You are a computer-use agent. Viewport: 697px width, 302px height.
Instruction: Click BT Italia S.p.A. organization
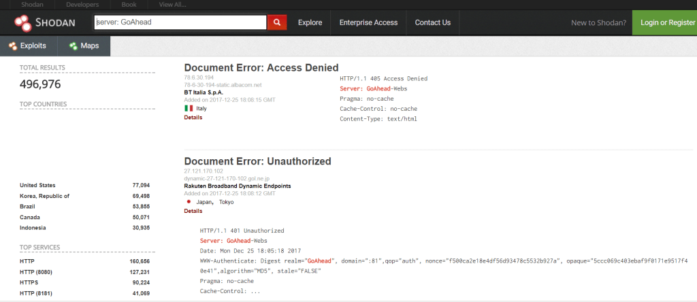click(204, 93)
